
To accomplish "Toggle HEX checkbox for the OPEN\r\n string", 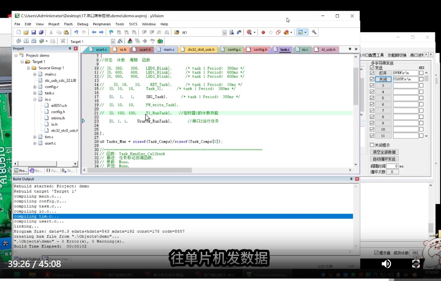I will click(x=421, y=73).
